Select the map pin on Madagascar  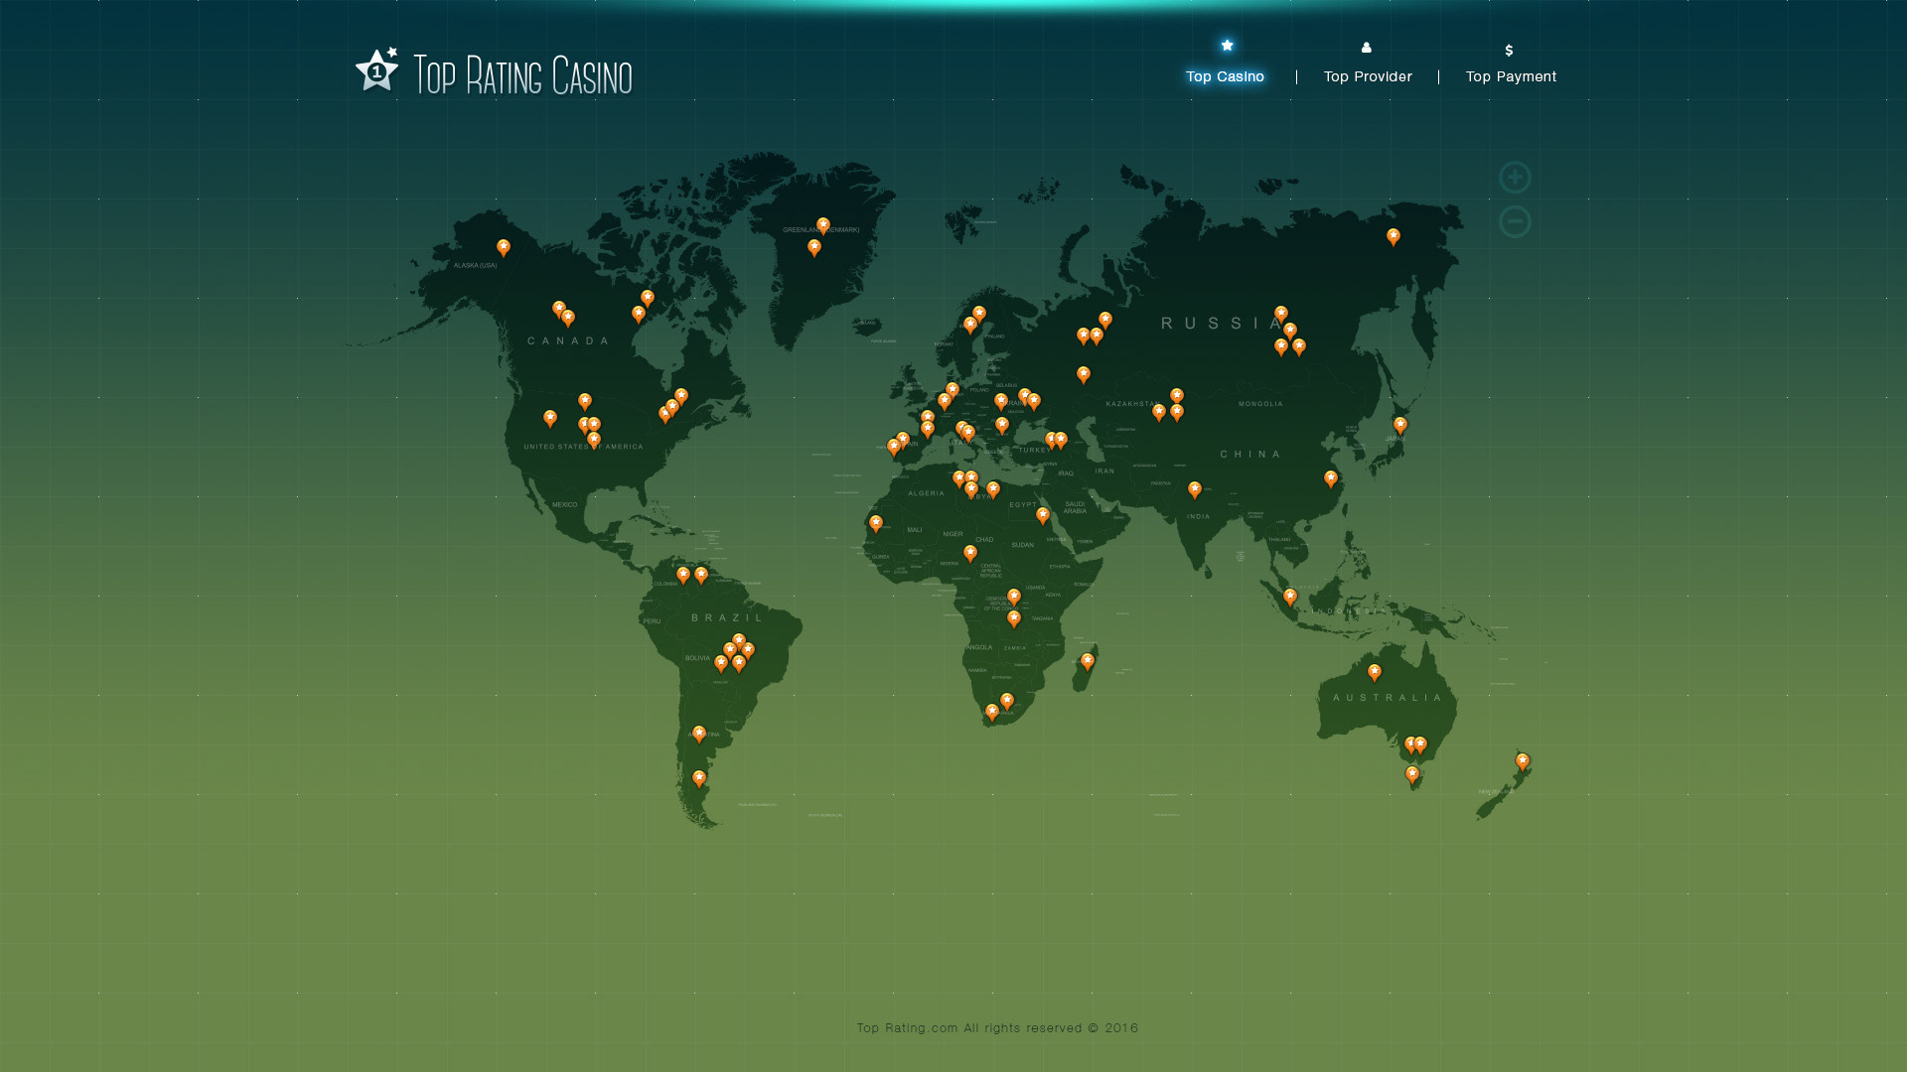point(1088,661)
